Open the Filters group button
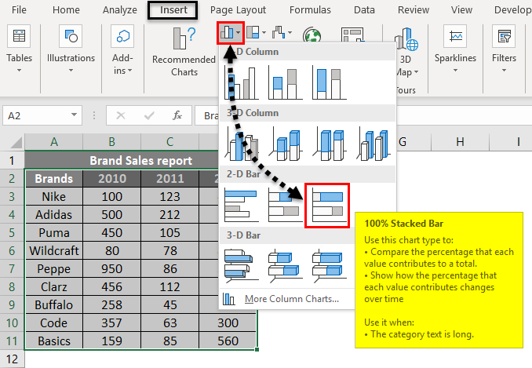 (504, 49)
